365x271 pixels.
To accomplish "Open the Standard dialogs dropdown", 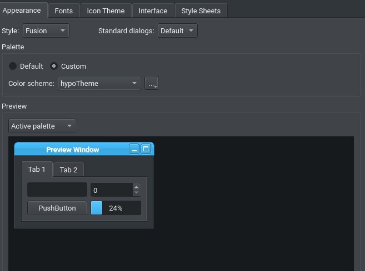I will pos(177,30).
